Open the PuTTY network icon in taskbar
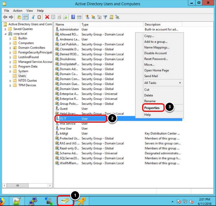This screenshot has width=216, height=206. point(33,201)
